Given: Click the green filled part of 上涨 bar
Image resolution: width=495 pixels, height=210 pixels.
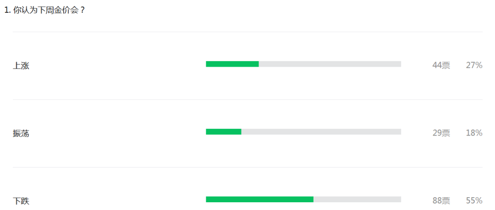Looking at the screenshot, I should click(232, 64).
